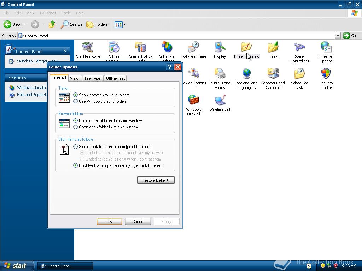Open the Fonts icon
Screen dimensions: 362x271
pyautogui.click(x=273, y=50)
